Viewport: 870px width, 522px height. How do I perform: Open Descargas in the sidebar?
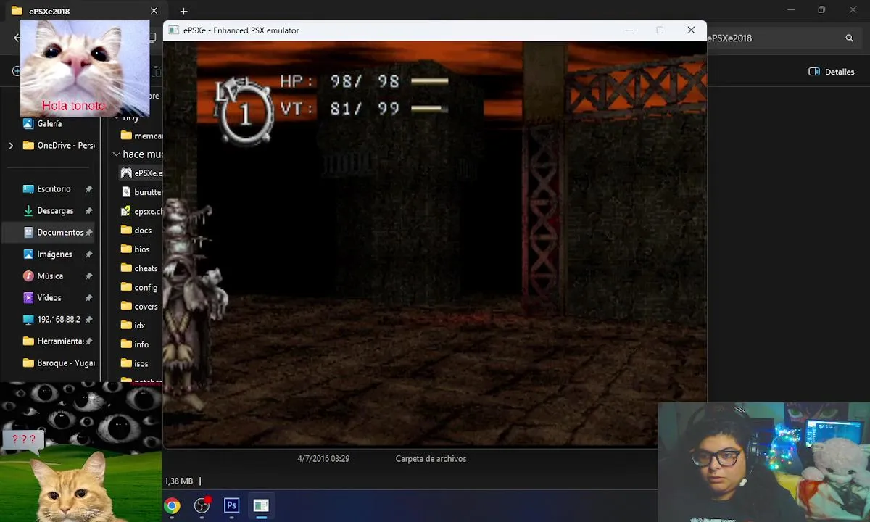pyautogui.click(x=49, y=210)
